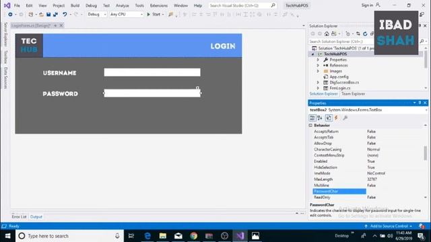Viewport: 431px width, 242px height.
Task: Open the Toolbox side panel tab
Action: click(5, 57)
